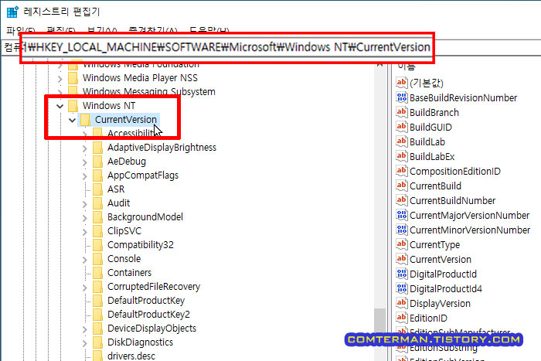541x361 pixels.
Task: Open the 편집(E) menu
Action: tap(61, 31)
